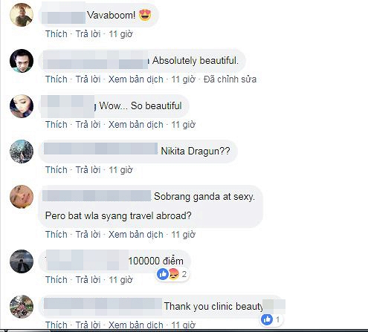Open avatar next to Sobrang ganda comment
368x332 pixels.
[x=22, y=197]
